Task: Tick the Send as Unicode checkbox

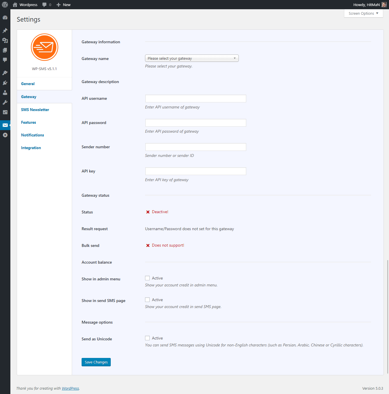Action: coord(147,338)
